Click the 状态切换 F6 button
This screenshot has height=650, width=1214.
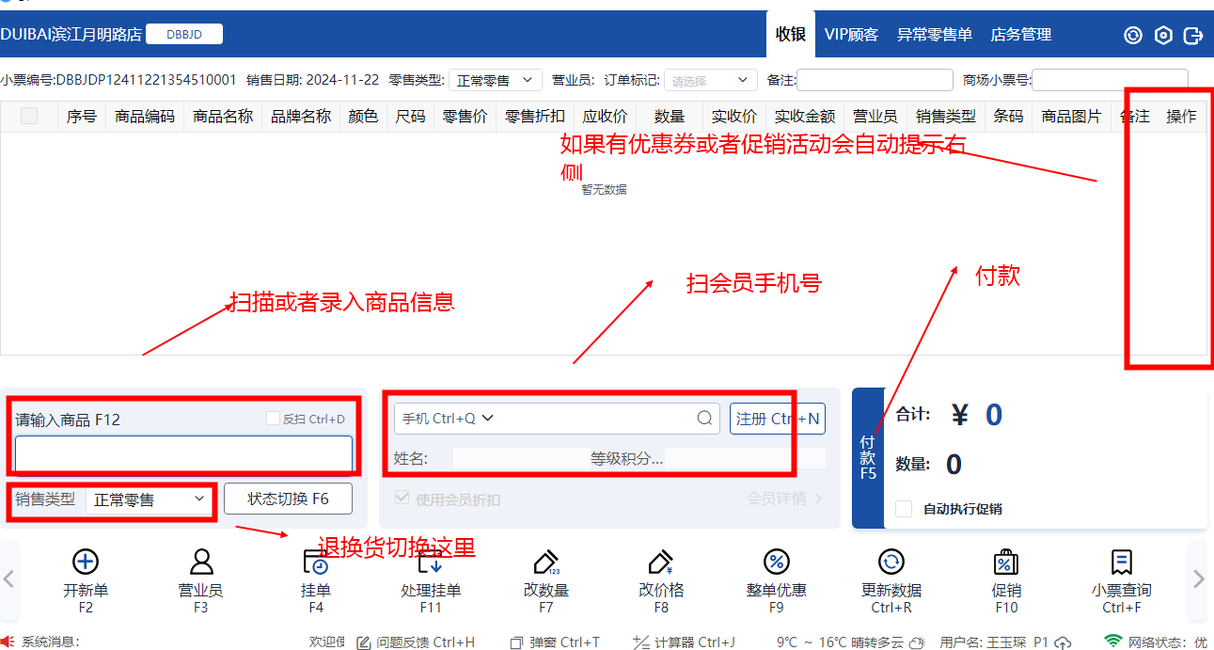point(288,499)
